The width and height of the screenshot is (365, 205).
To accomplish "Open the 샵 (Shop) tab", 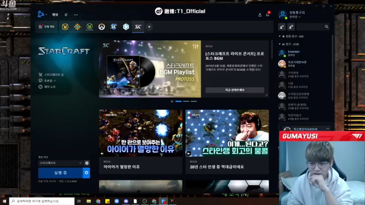I will (66, 15).
